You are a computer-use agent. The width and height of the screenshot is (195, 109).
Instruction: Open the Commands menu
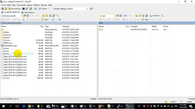click(x=21, y=5)
